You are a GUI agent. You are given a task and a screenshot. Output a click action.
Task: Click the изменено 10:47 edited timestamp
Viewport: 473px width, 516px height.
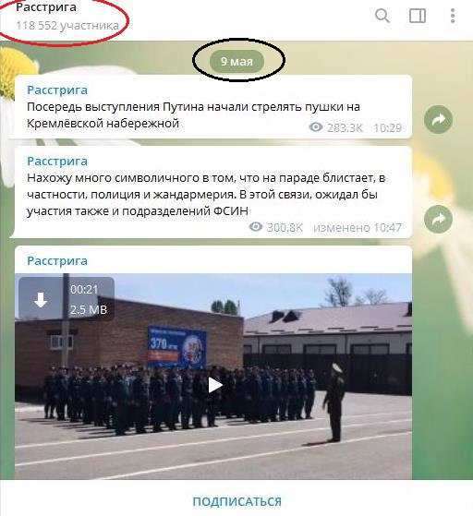click(358, 227)
